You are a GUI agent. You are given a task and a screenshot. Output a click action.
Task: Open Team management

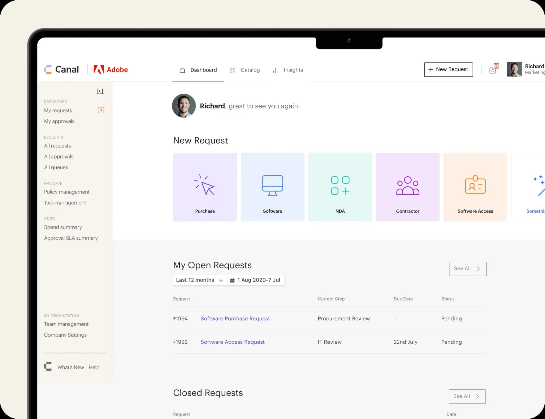click(x=66, y=324)
